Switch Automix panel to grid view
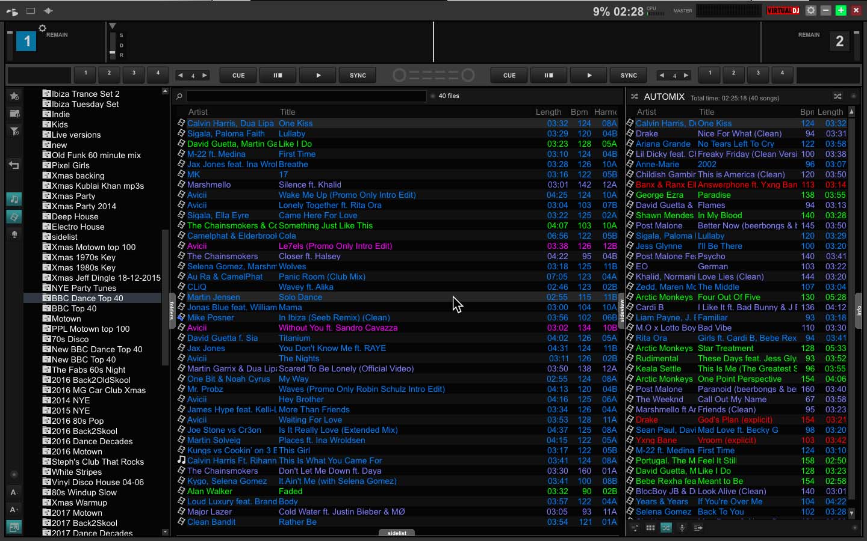Screen dimensions: 867x541 [651, 528]
